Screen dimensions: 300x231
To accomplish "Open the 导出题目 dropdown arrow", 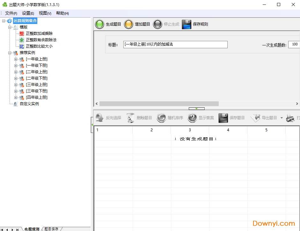I will (x=282, y=118).
